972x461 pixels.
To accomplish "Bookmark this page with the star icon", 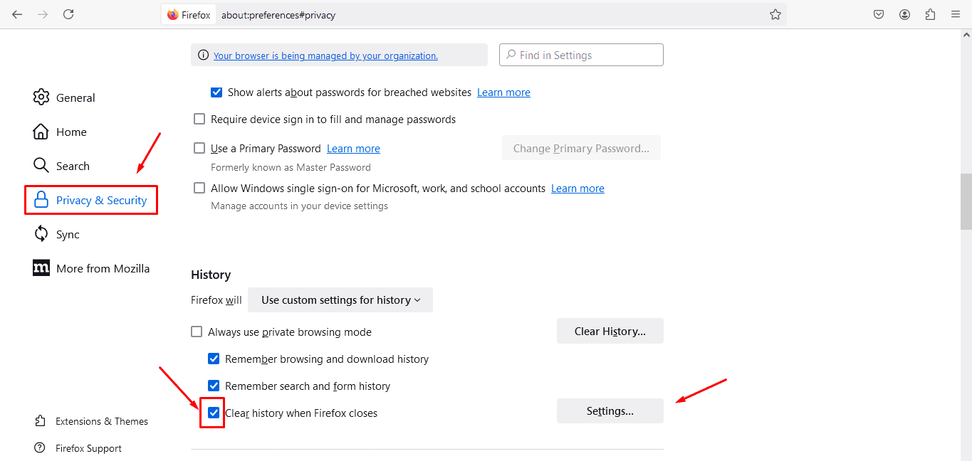I will 775,15.
